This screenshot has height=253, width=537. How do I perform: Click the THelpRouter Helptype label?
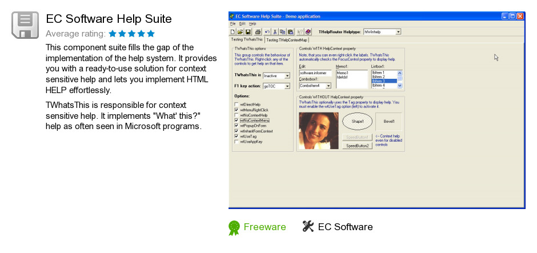point(339,32)
